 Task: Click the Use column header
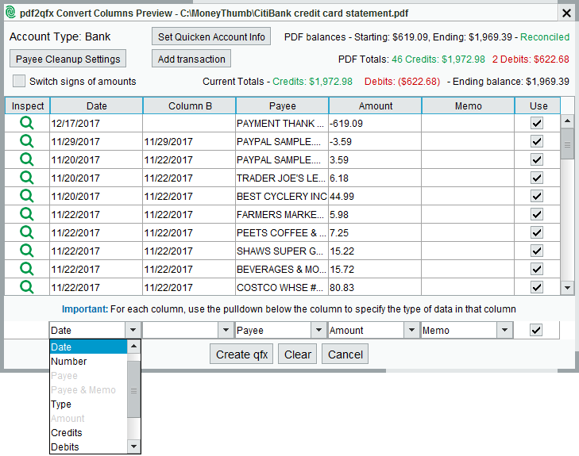pos(538,105)
